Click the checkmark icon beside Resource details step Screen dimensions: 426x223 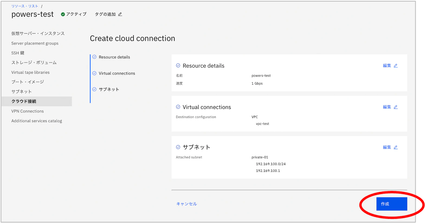point(94,57)
